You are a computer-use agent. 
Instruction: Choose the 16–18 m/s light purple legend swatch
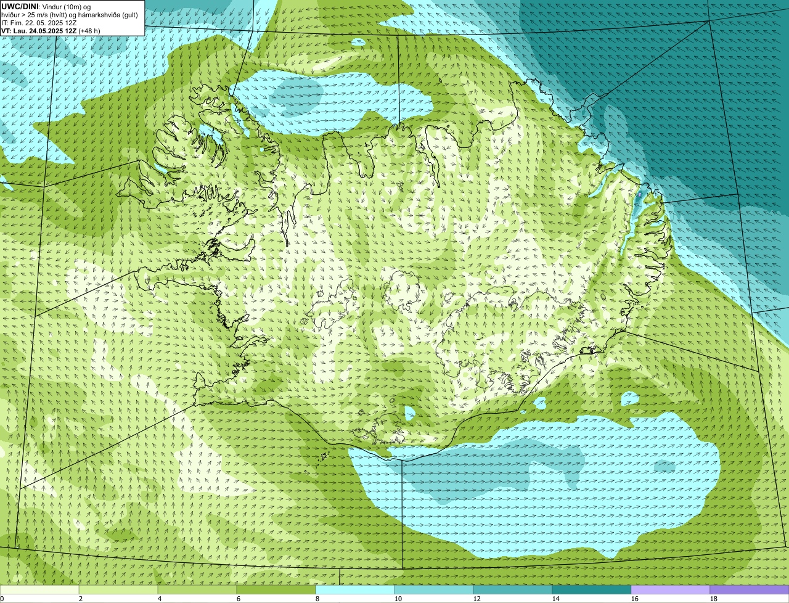(x=671, y=589)
